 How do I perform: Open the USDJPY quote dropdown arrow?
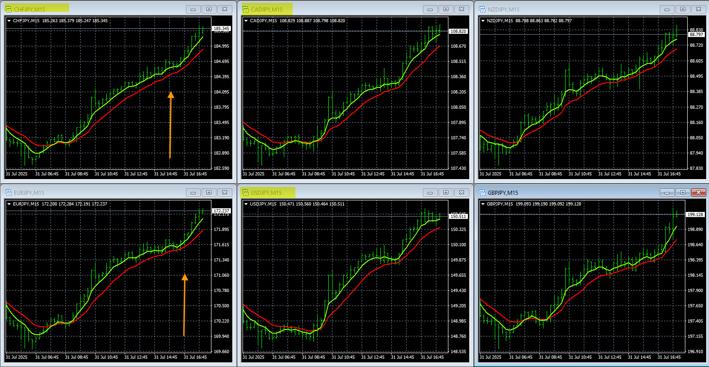tap(245, 204)
